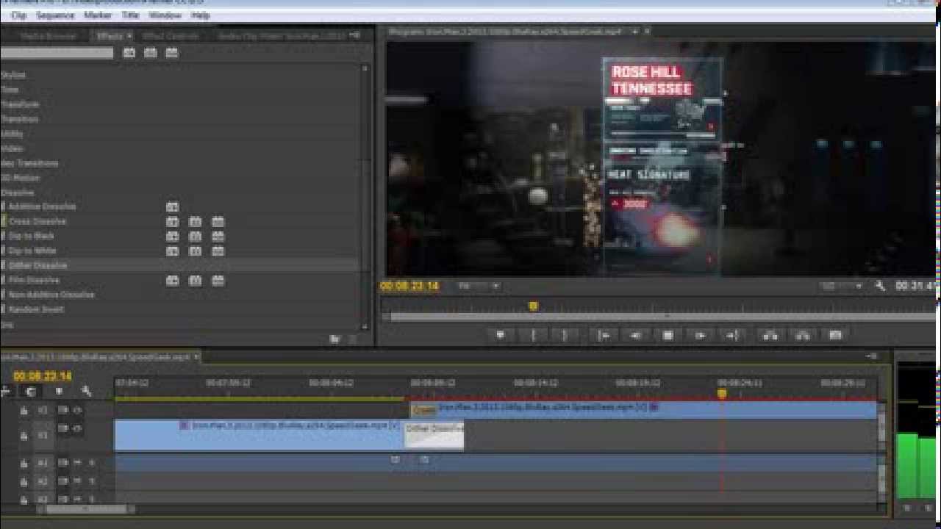Select the Dither Dissolve transition

37,266
